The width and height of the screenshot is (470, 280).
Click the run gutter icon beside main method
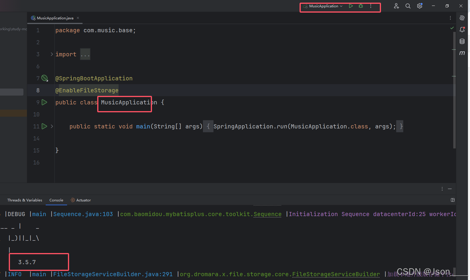tap(45, 126)
